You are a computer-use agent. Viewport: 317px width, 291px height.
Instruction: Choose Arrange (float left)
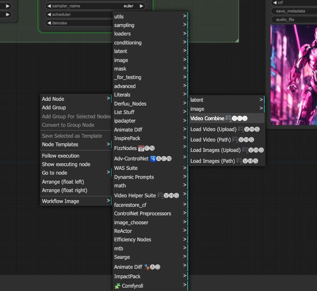click(76, 182)
